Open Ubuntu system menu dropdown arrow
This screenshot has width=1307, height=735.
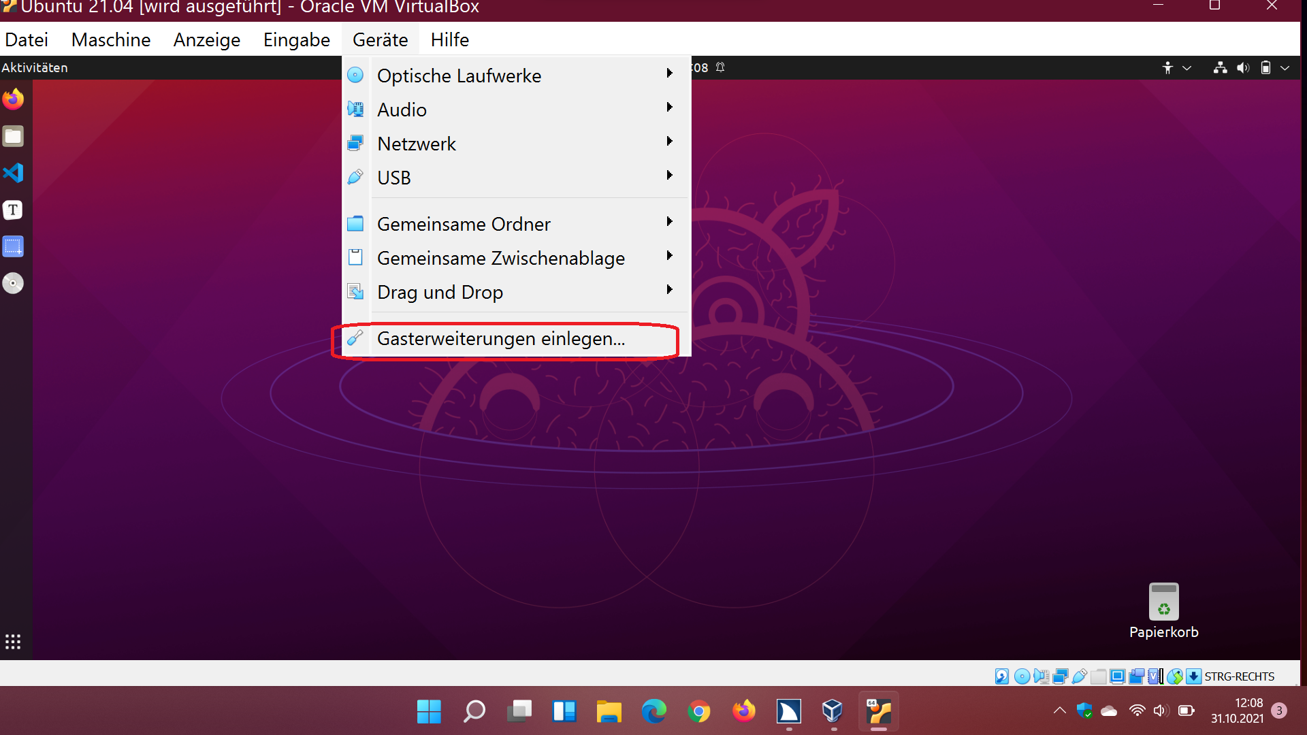[1285, 67]
